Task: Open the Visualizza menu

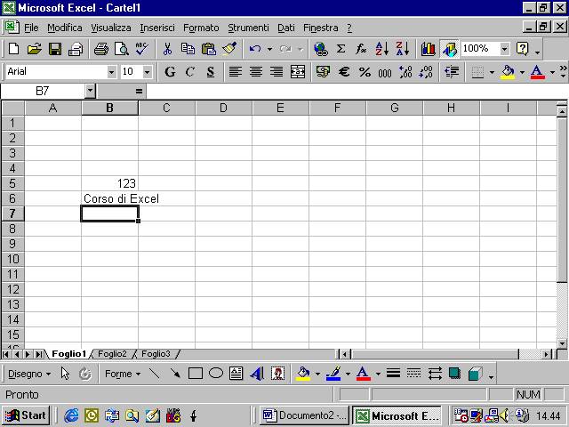Action: [110, 28]
